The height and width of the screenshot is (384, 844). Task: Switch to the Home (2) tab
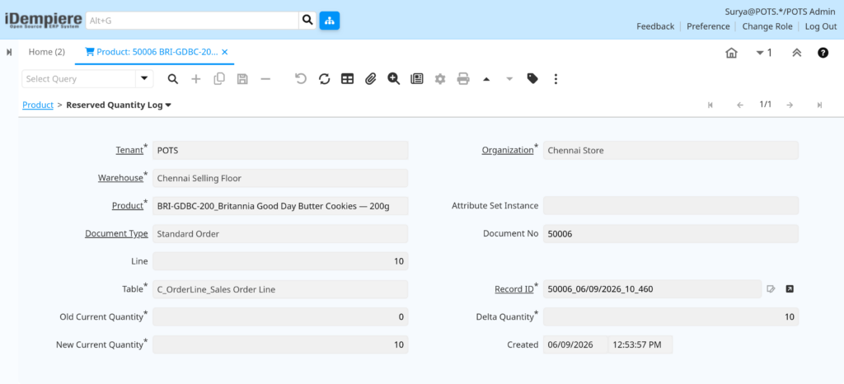[47, 52]
